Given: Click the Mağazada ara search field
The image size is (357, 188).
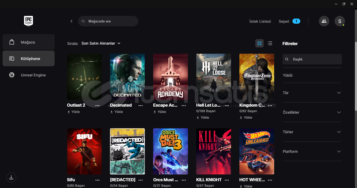Looking at the screenshot, I should [108, 21].
